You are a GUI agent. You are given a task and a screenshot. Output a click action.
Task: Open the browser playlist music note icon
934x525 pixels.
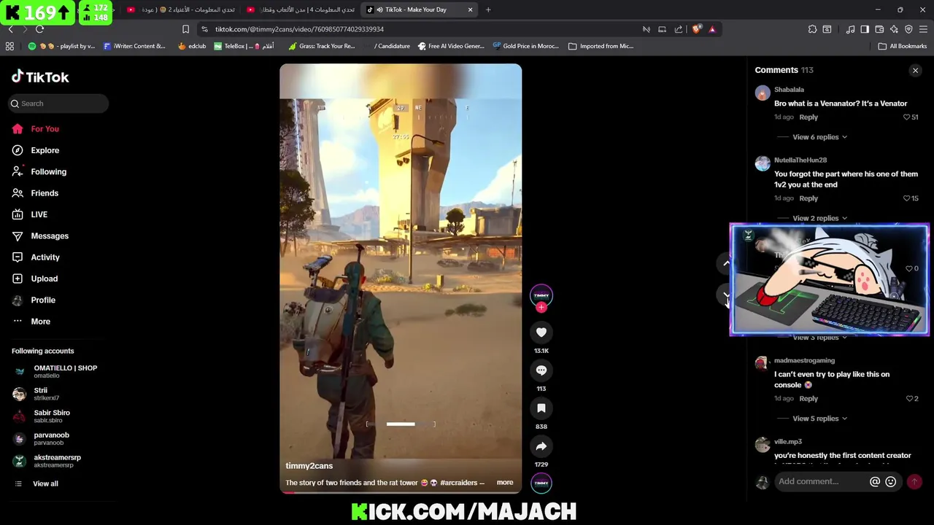coord(850,29)
